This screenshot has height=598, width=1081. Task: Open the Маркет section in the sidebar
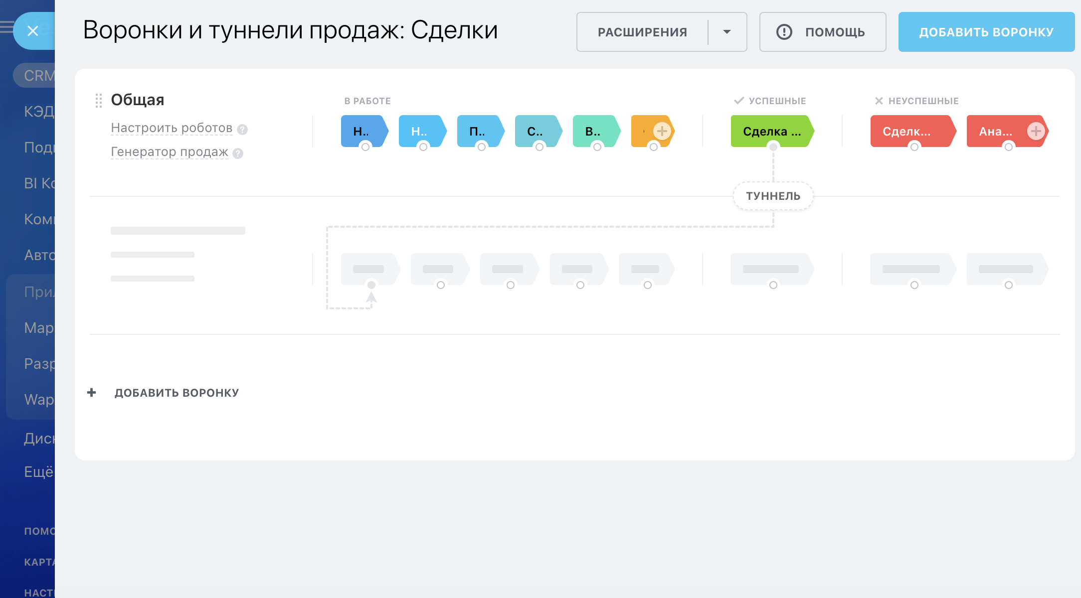pos(39,328)
